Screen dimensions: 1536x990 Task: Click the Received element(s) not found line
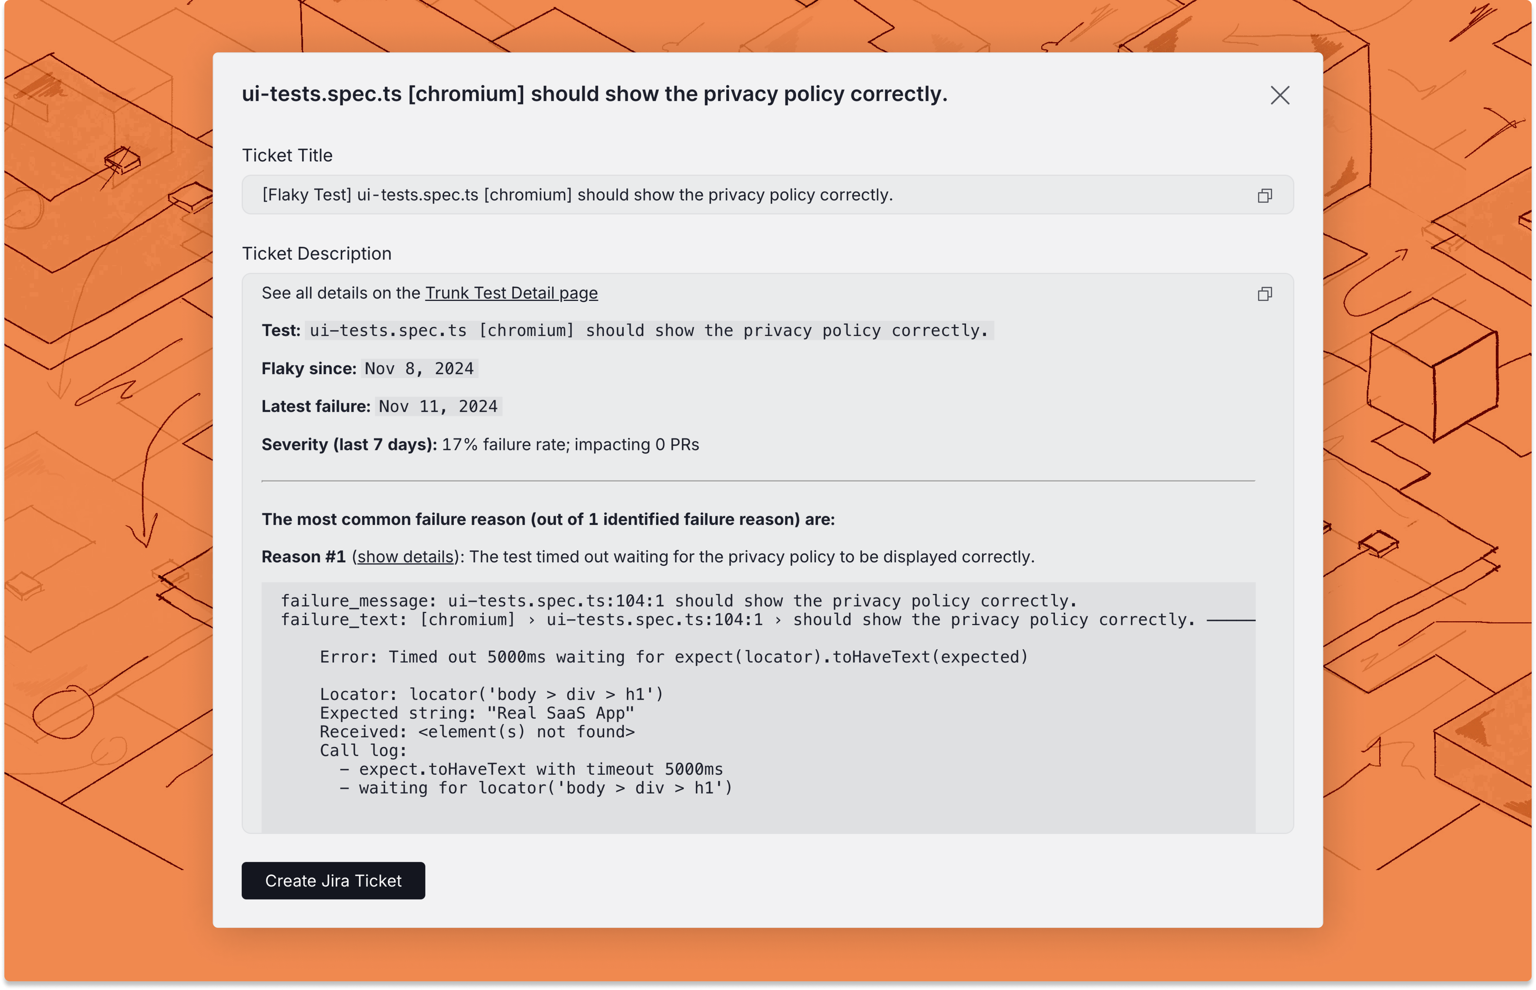tap(477, 732)
